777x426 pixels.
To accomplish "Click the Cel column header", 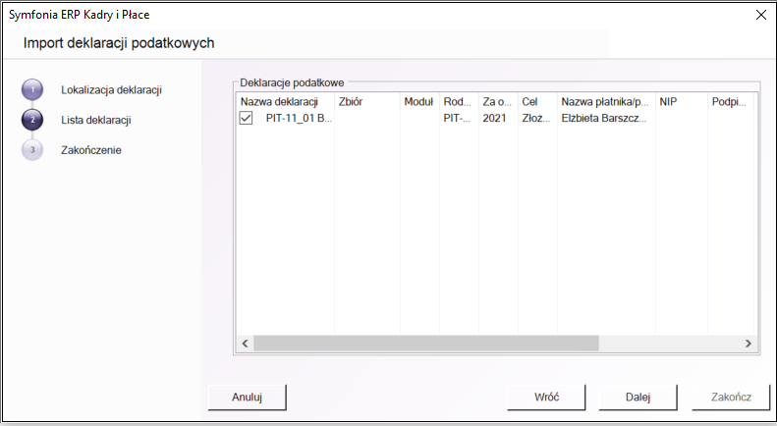I will (x=537, y=101).
